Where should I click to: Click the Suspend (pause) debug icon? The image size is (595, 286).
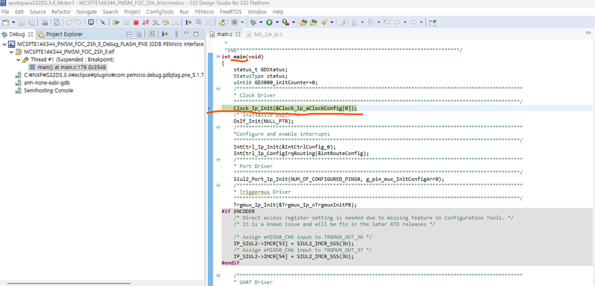[x=126, y=23]
